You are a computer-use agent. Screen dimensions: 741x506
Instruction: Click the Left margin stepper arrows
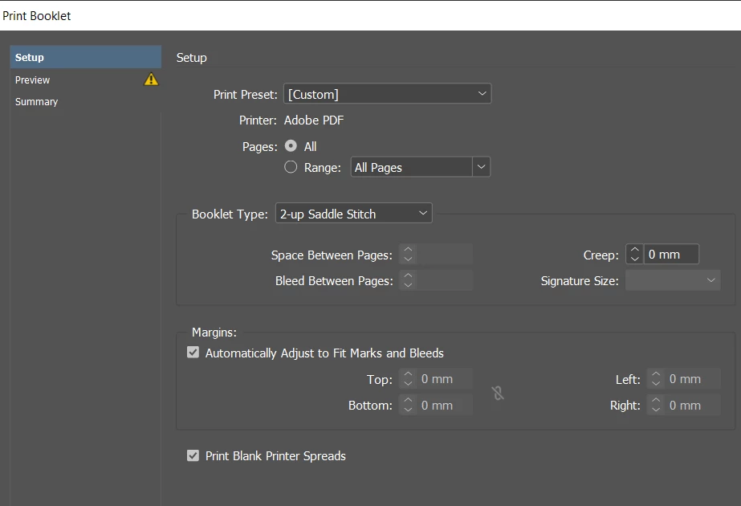(656, 379)
